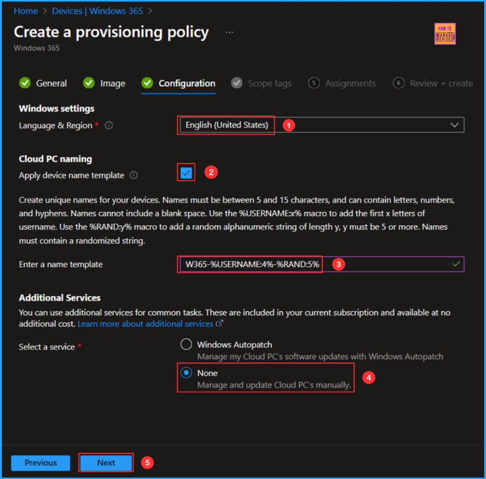
Task: Switch to the General tab
Action: (43, 84)
